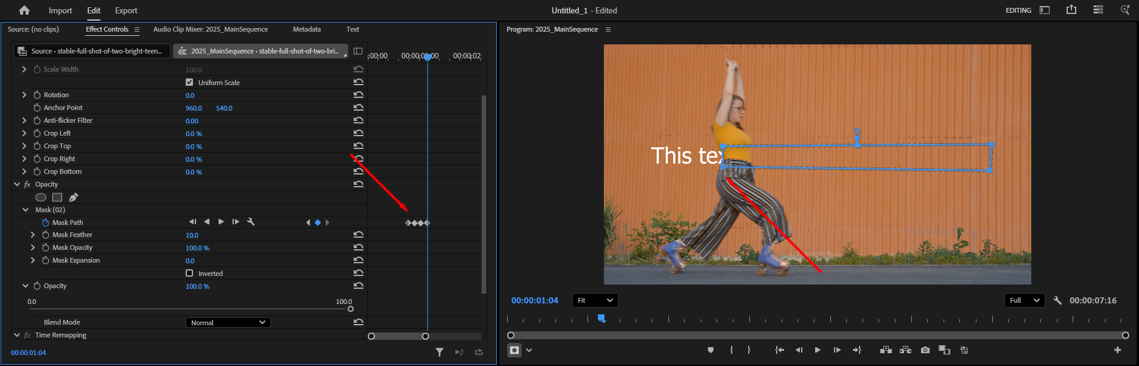Click the Opacity value slider handle
Screen dimensions: 1139x366
[x=351, y=309]
